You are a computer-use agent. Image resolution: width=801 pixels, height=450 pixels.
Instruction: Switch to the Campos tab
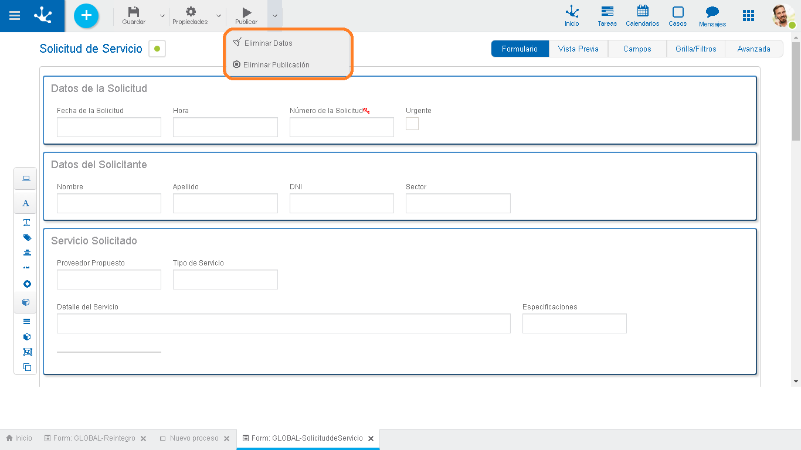coord(637,49)
